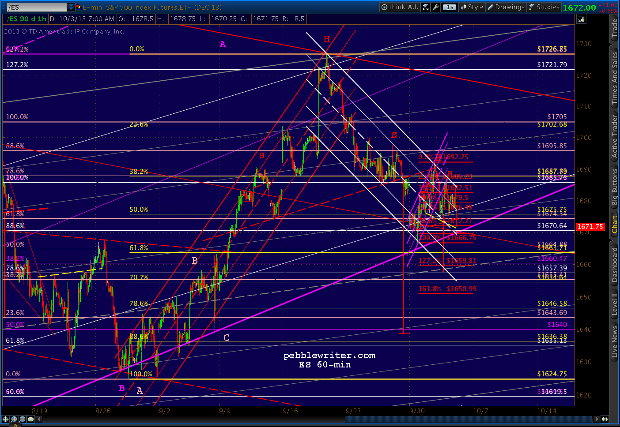620x427 pixels.
Task: Open the Times And Sales side panel
Action: point(614,78)
